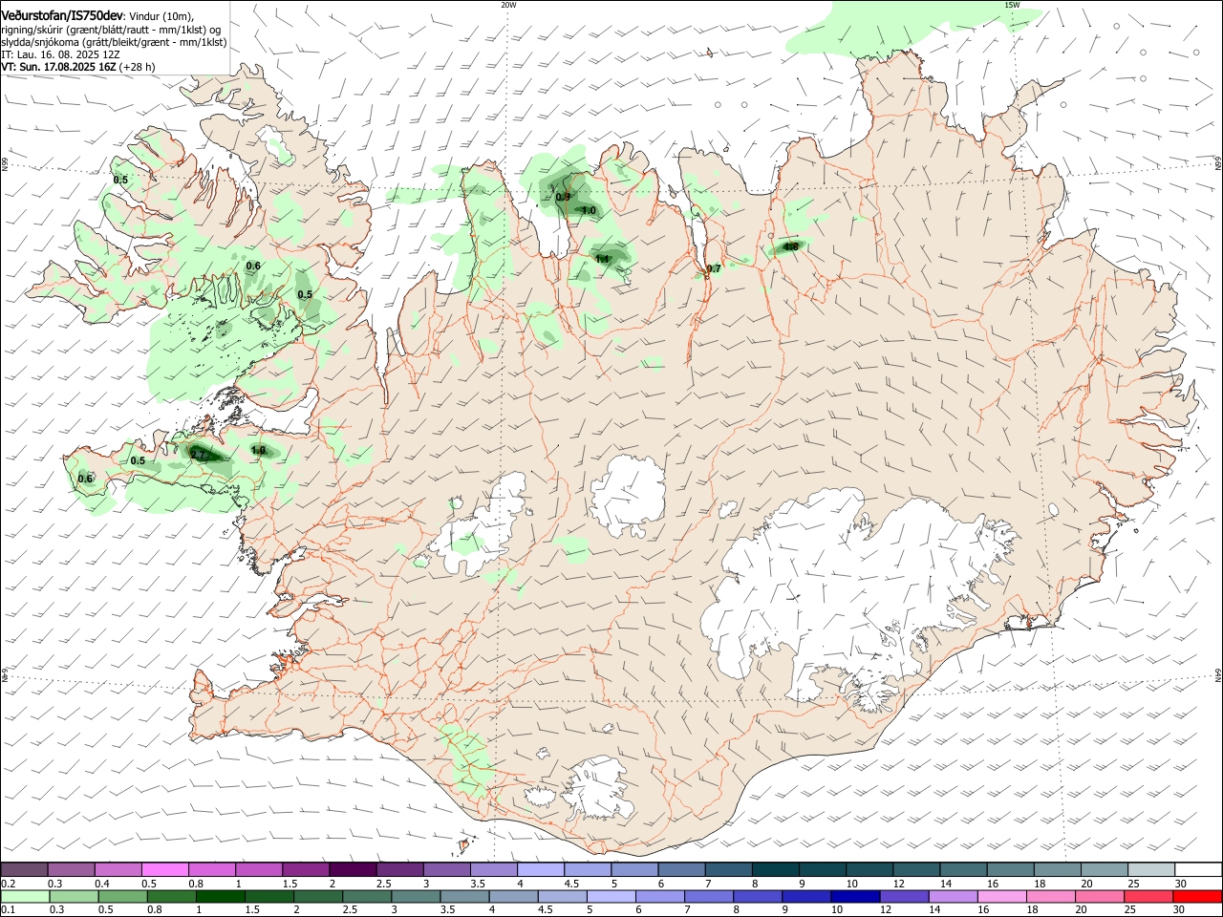Click the darkest green swatch labeled 1

point(221,896)
